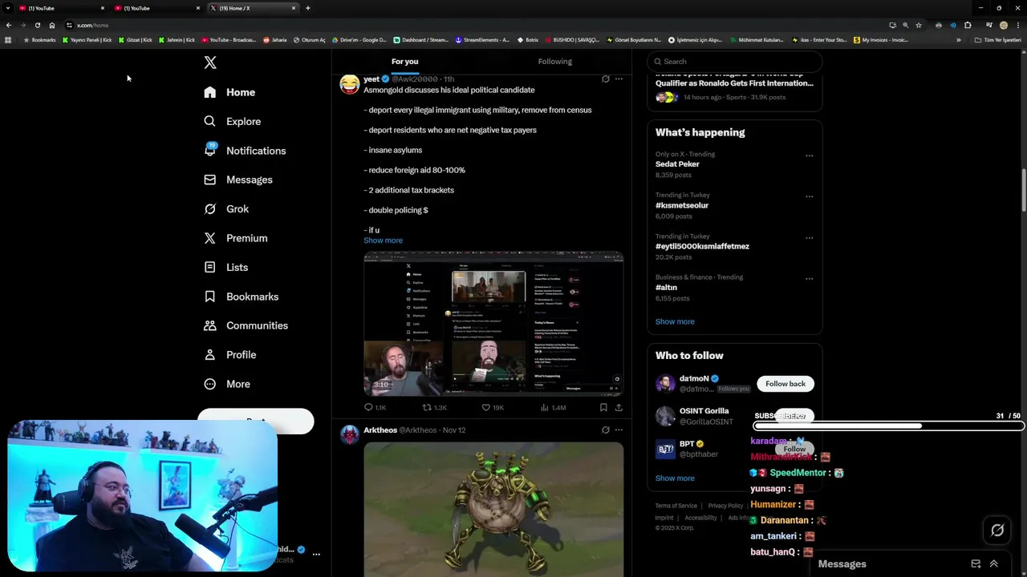Open more options for Sedat Peker trend
The width and height of the screenshot is (1027, 577).
point(809,155)
